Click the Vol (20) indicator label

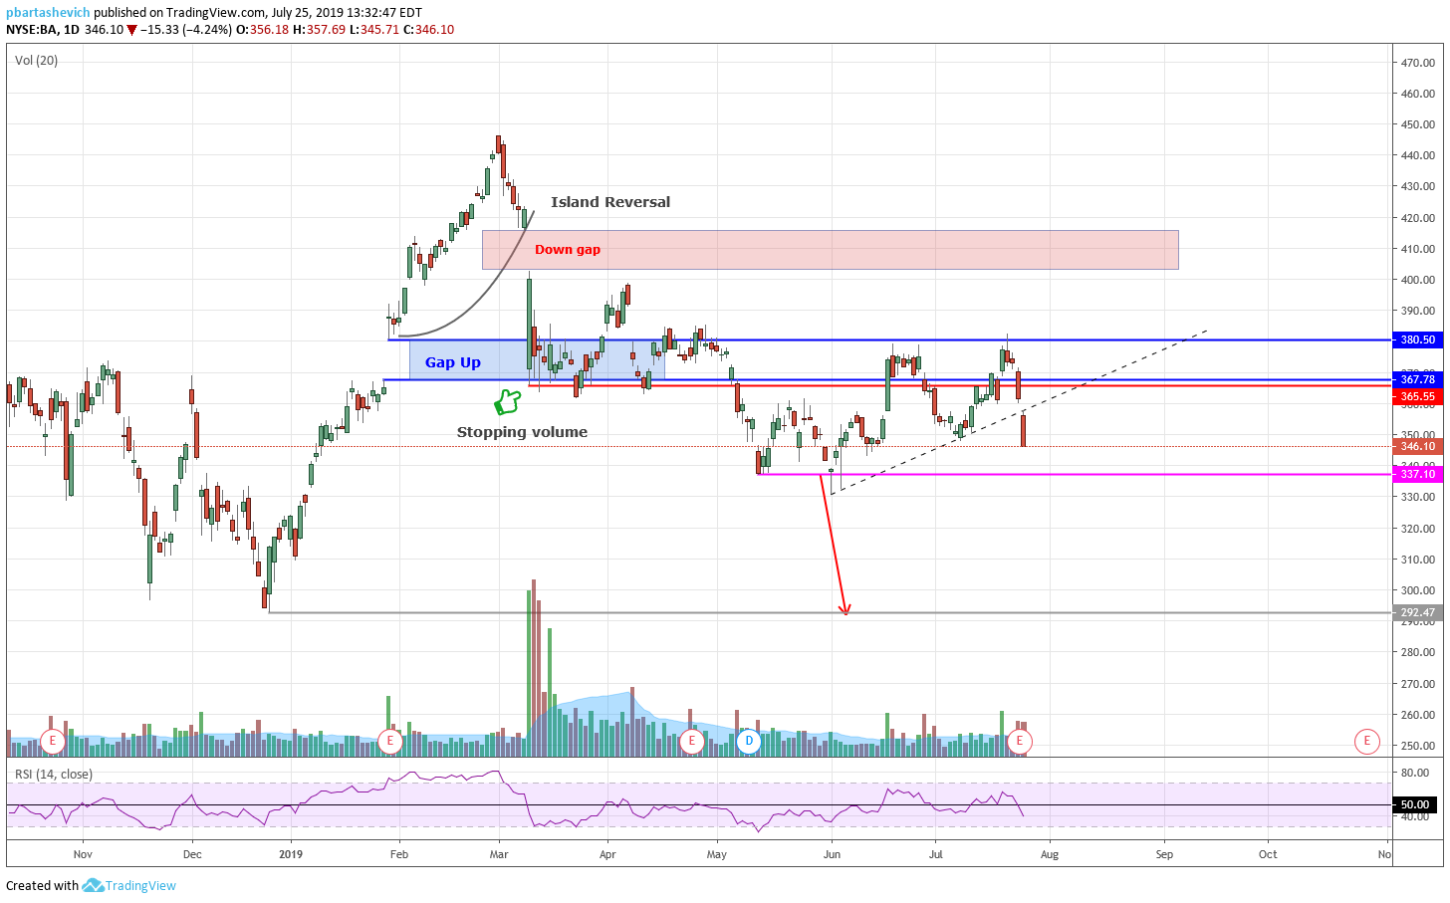36,61
